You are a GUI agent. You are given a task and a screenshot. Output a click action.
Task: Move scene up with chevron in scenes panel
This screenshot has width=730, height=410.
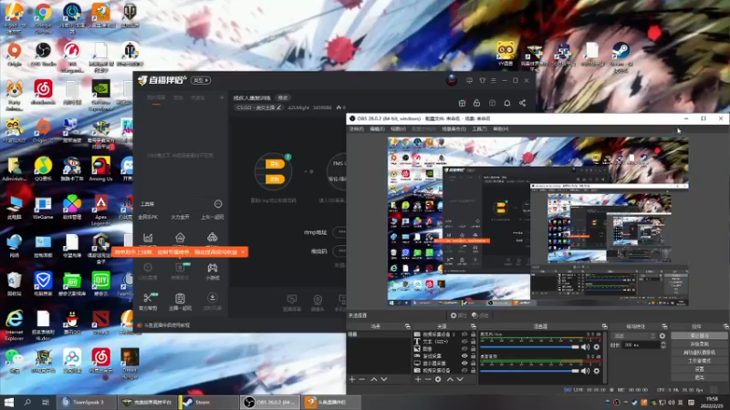click(374, 379)
